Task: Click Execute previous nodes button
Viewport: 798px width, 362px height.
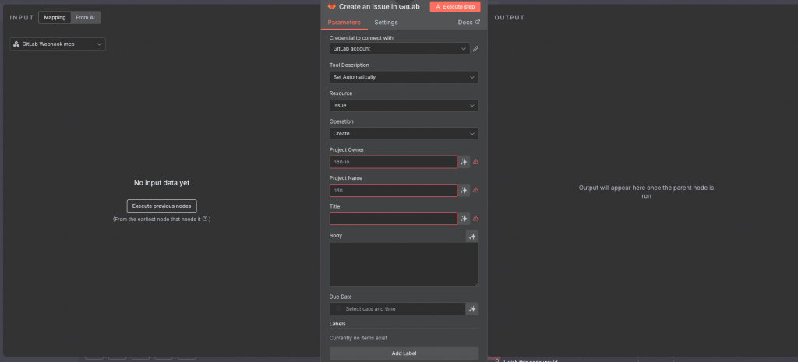Action: [162, 206]
